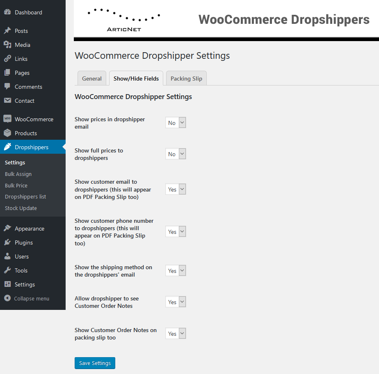Click the Appearance paintbrush icon
Image resolution: width=379 pixels, height=374 pixels.
click(7, 228)
